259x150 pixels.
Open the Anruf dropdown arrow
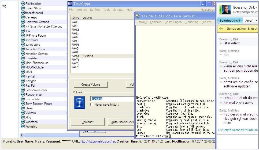[x=256, y=21]
